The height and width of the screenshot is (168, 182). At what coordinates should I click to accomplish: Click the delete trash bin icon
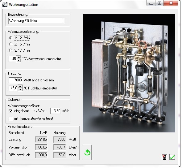coord(164,157)
